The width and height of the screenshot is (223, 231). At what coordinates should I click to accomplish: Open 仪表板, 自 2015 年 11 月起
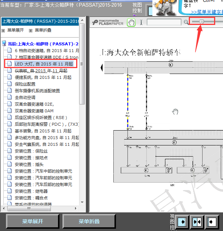pos(41,71)
